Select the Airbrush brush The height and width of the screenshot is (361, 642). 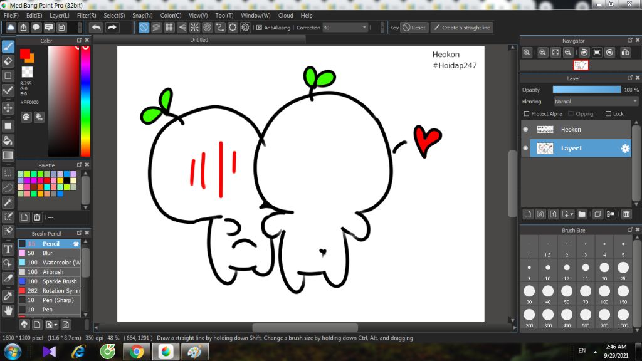click(x=49, y=272)
